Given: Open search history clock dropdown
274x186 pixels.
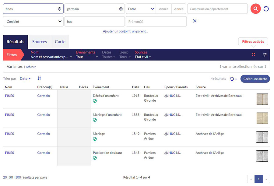Looking at the screenshot, I should pos(233,79).
